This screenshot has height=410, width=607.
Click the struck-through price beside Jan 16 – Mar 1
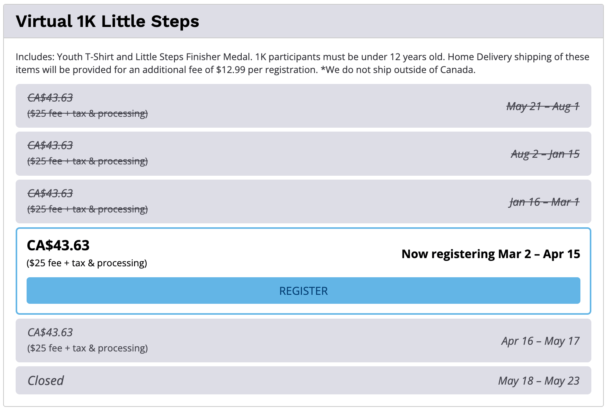click(50, 193)
